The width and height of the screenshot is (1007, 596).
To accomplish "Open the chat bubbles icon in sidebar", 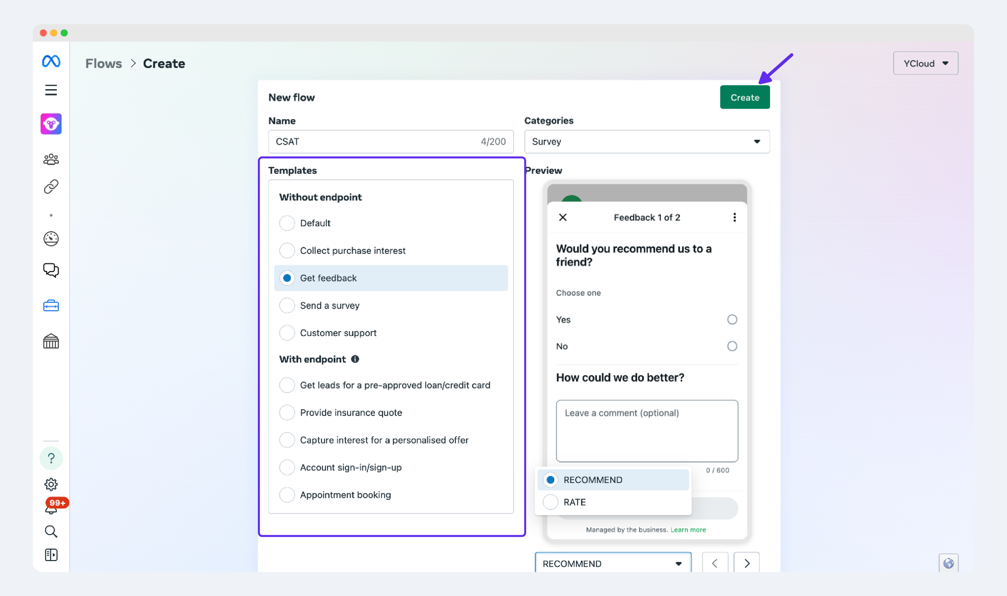I will click(51, 270).
